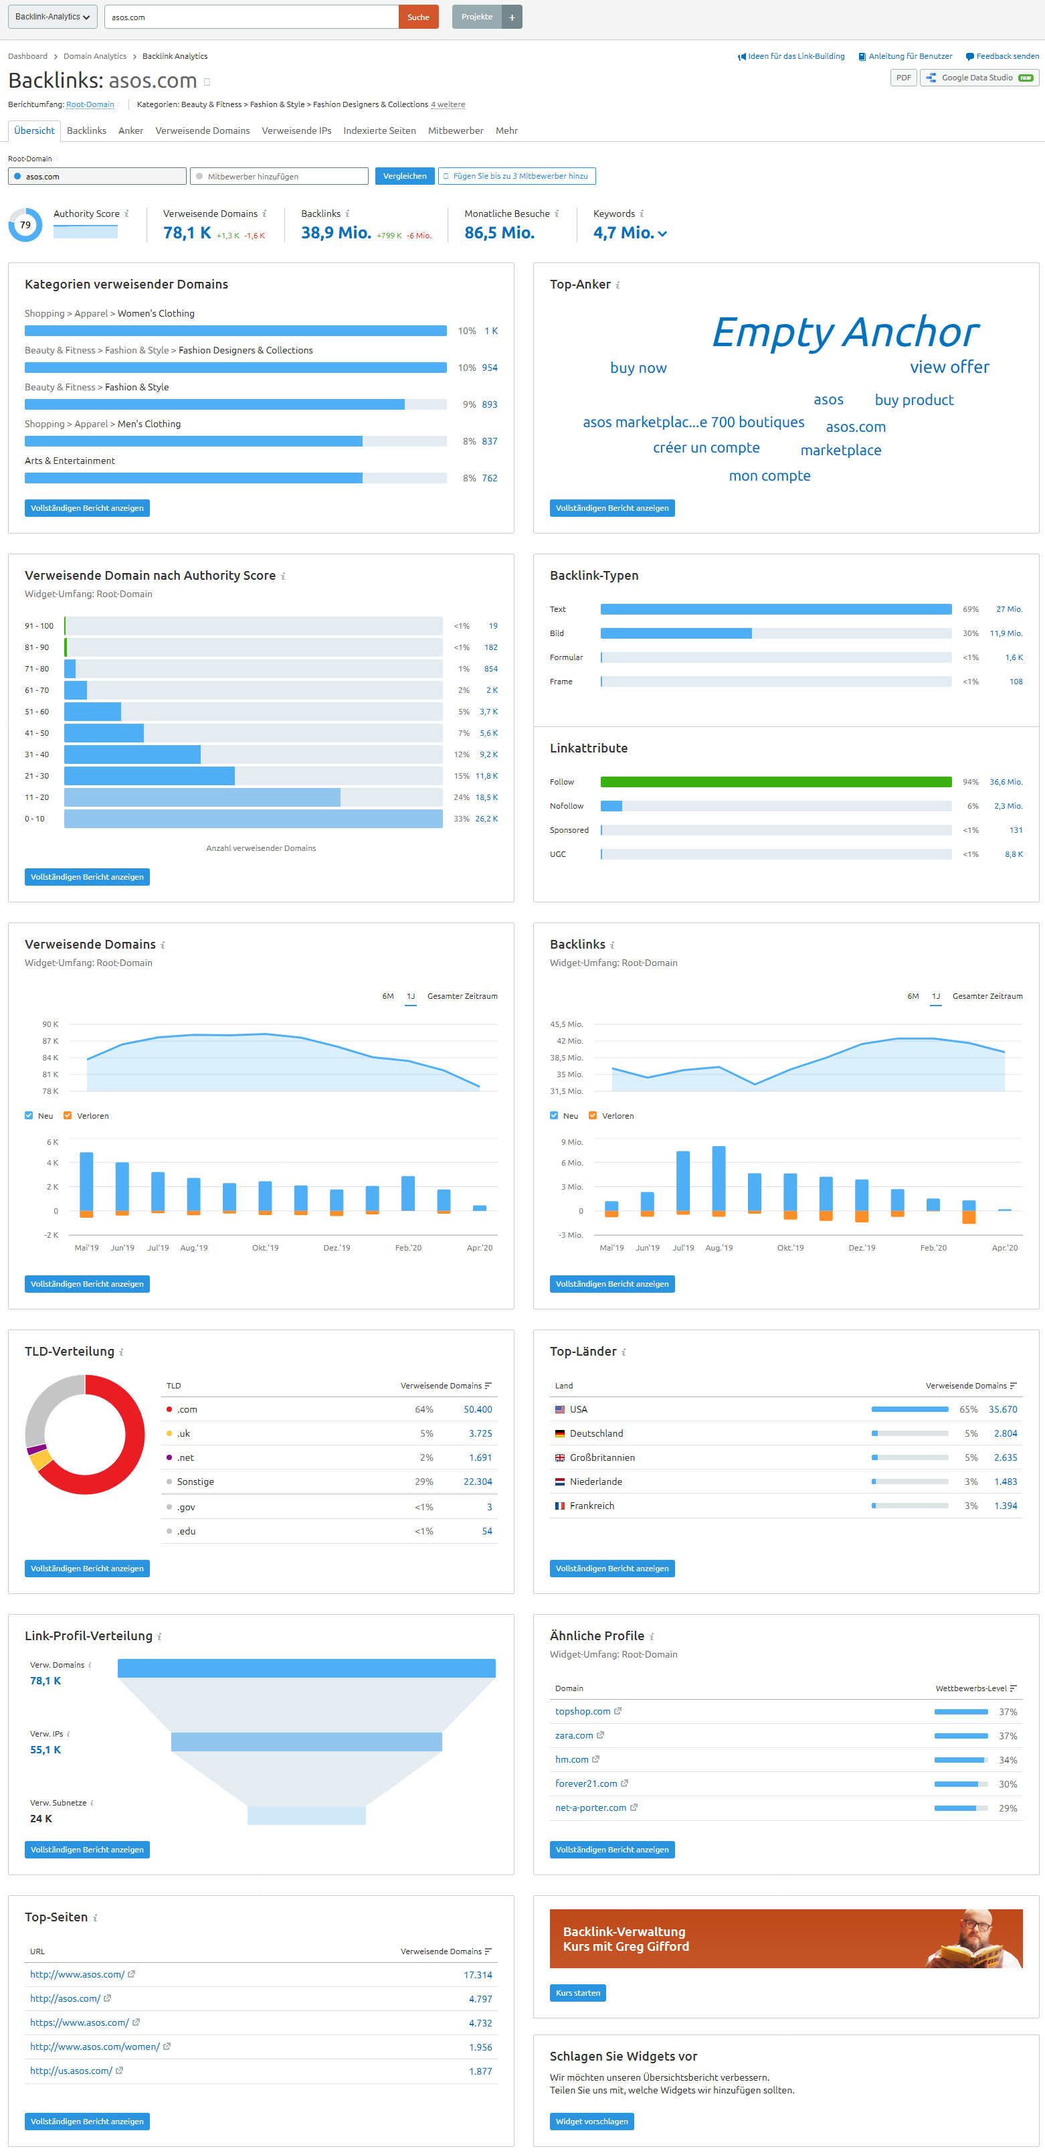Click info icon next to Verweisende Domain nach Authority Score
This screenshot has height=2155, width=1045.
pos(284,576)
